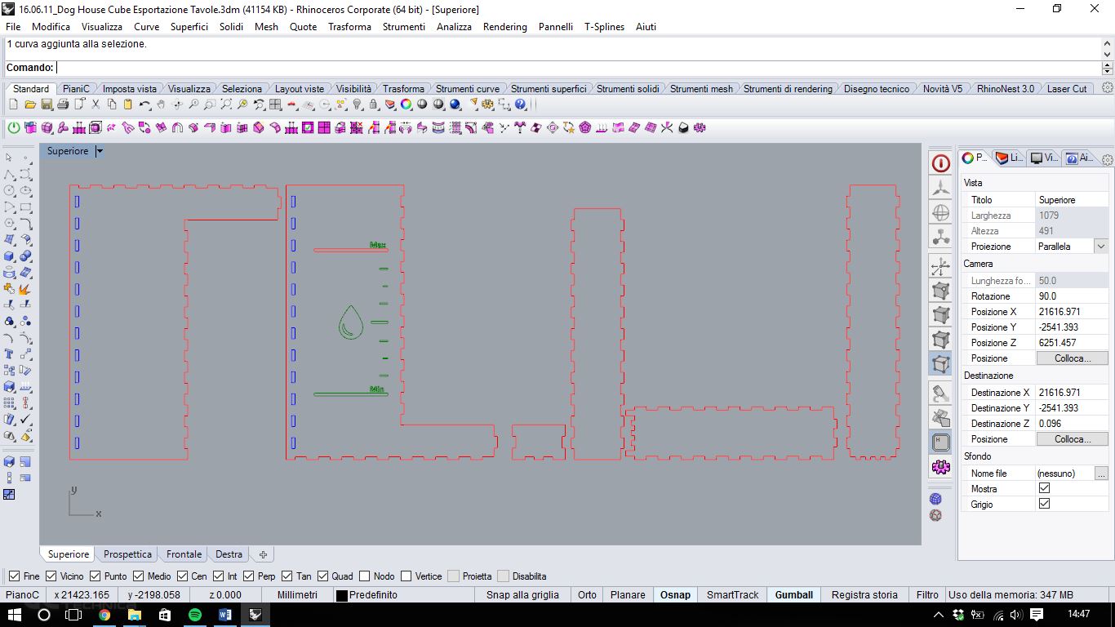Open Spotify from the taskbar
The height and width of the screenshot is (627, 1115).
click(x=195, y=615)
